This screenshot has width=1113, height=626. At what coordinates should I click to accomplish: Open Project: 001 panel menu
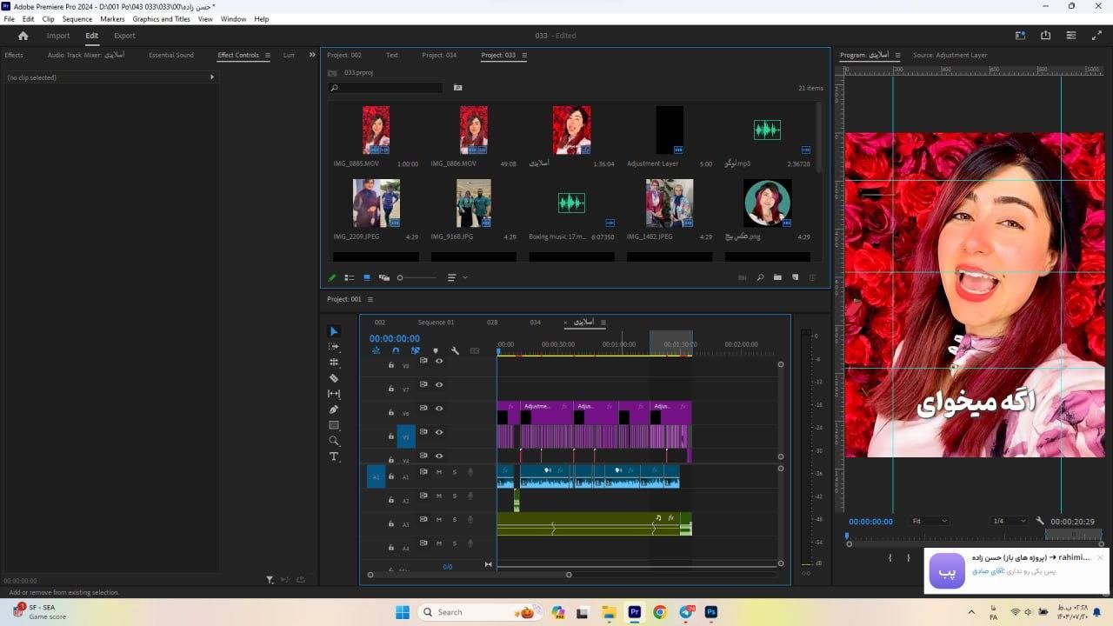370,299
